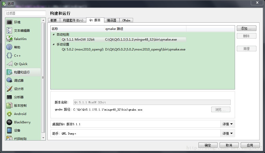Collapse the 手动设置 tree group
Screen dimensions: 265x153
pyautogui.click(x=53, y=44)
